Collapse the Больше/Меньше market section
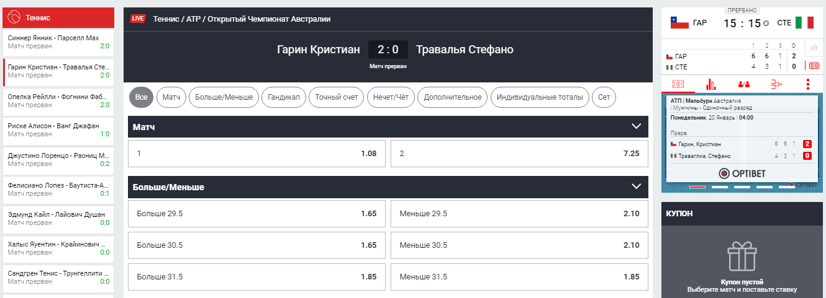The height and width of the screenshot is (298, 826). coord(636,186)
